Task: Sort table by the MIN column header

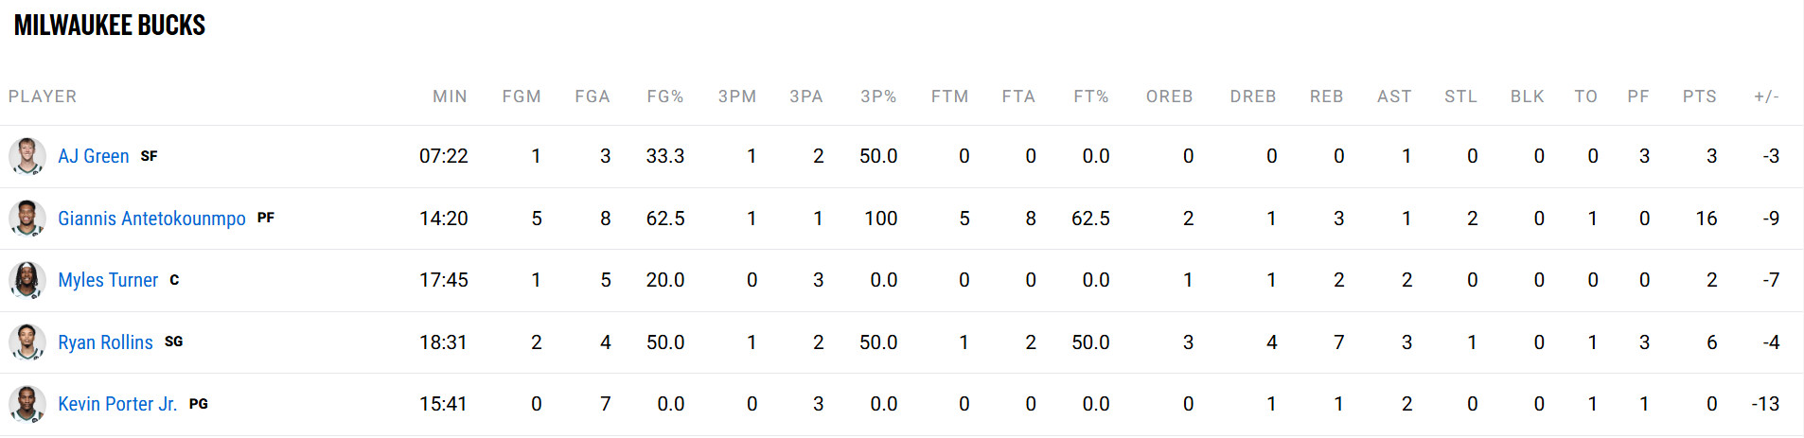Action: [x=450, y=96]
